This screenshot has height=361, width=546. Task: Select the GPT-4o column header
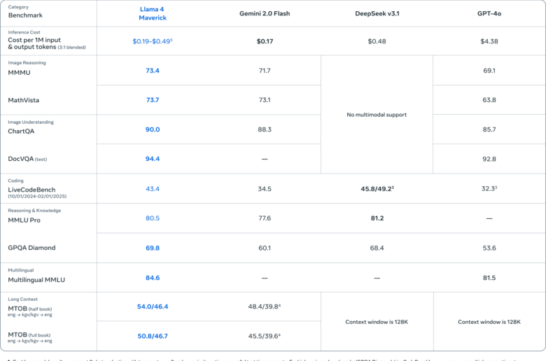489,13
